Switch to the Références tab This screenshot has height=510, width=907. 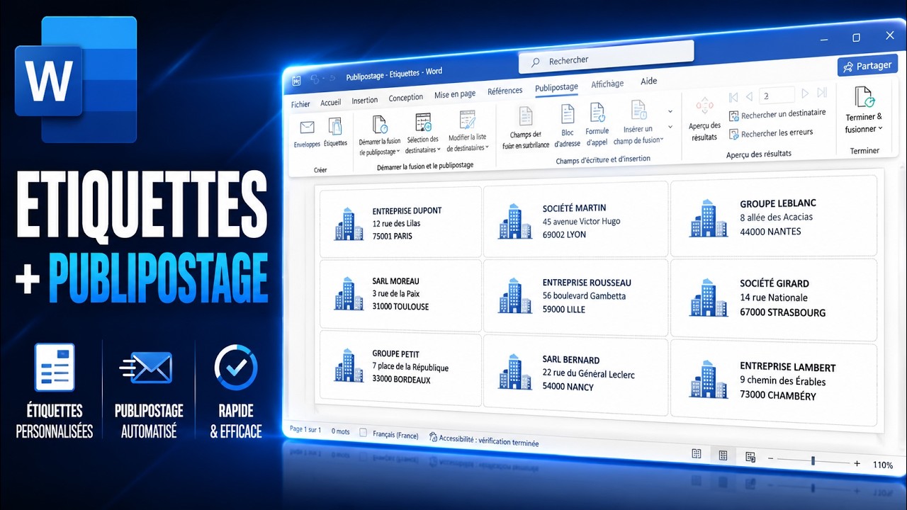click(x=505, y=91)
